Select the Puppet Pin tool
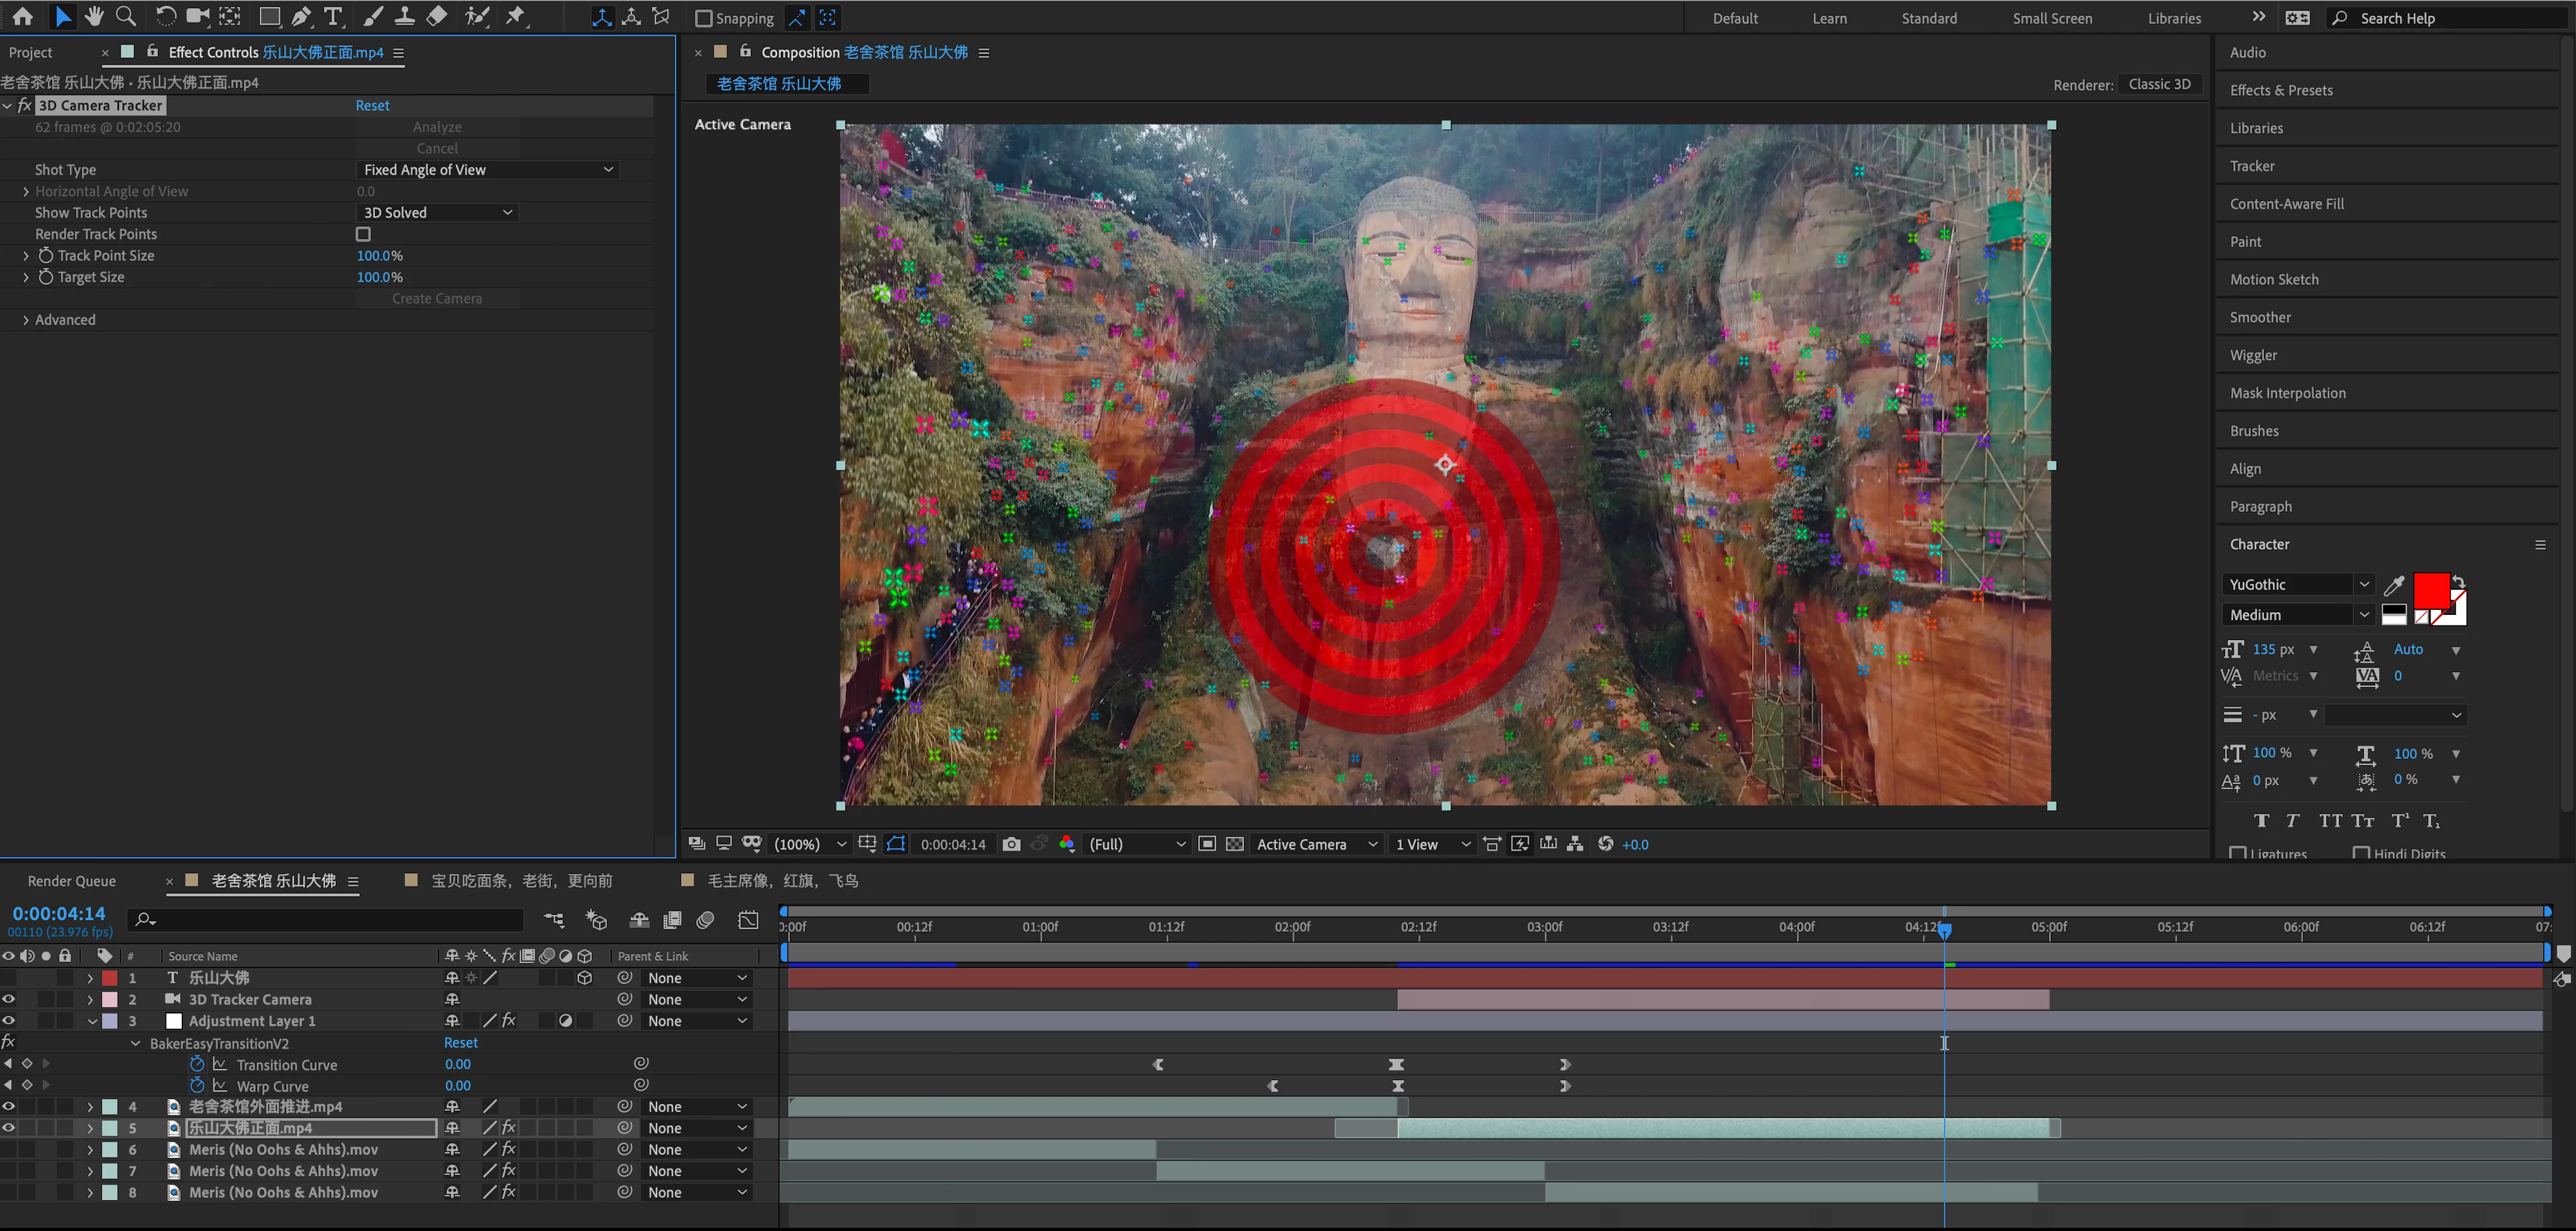Image resolution: width=2576 pixels, height=1231 pixels. pos(516,16)
